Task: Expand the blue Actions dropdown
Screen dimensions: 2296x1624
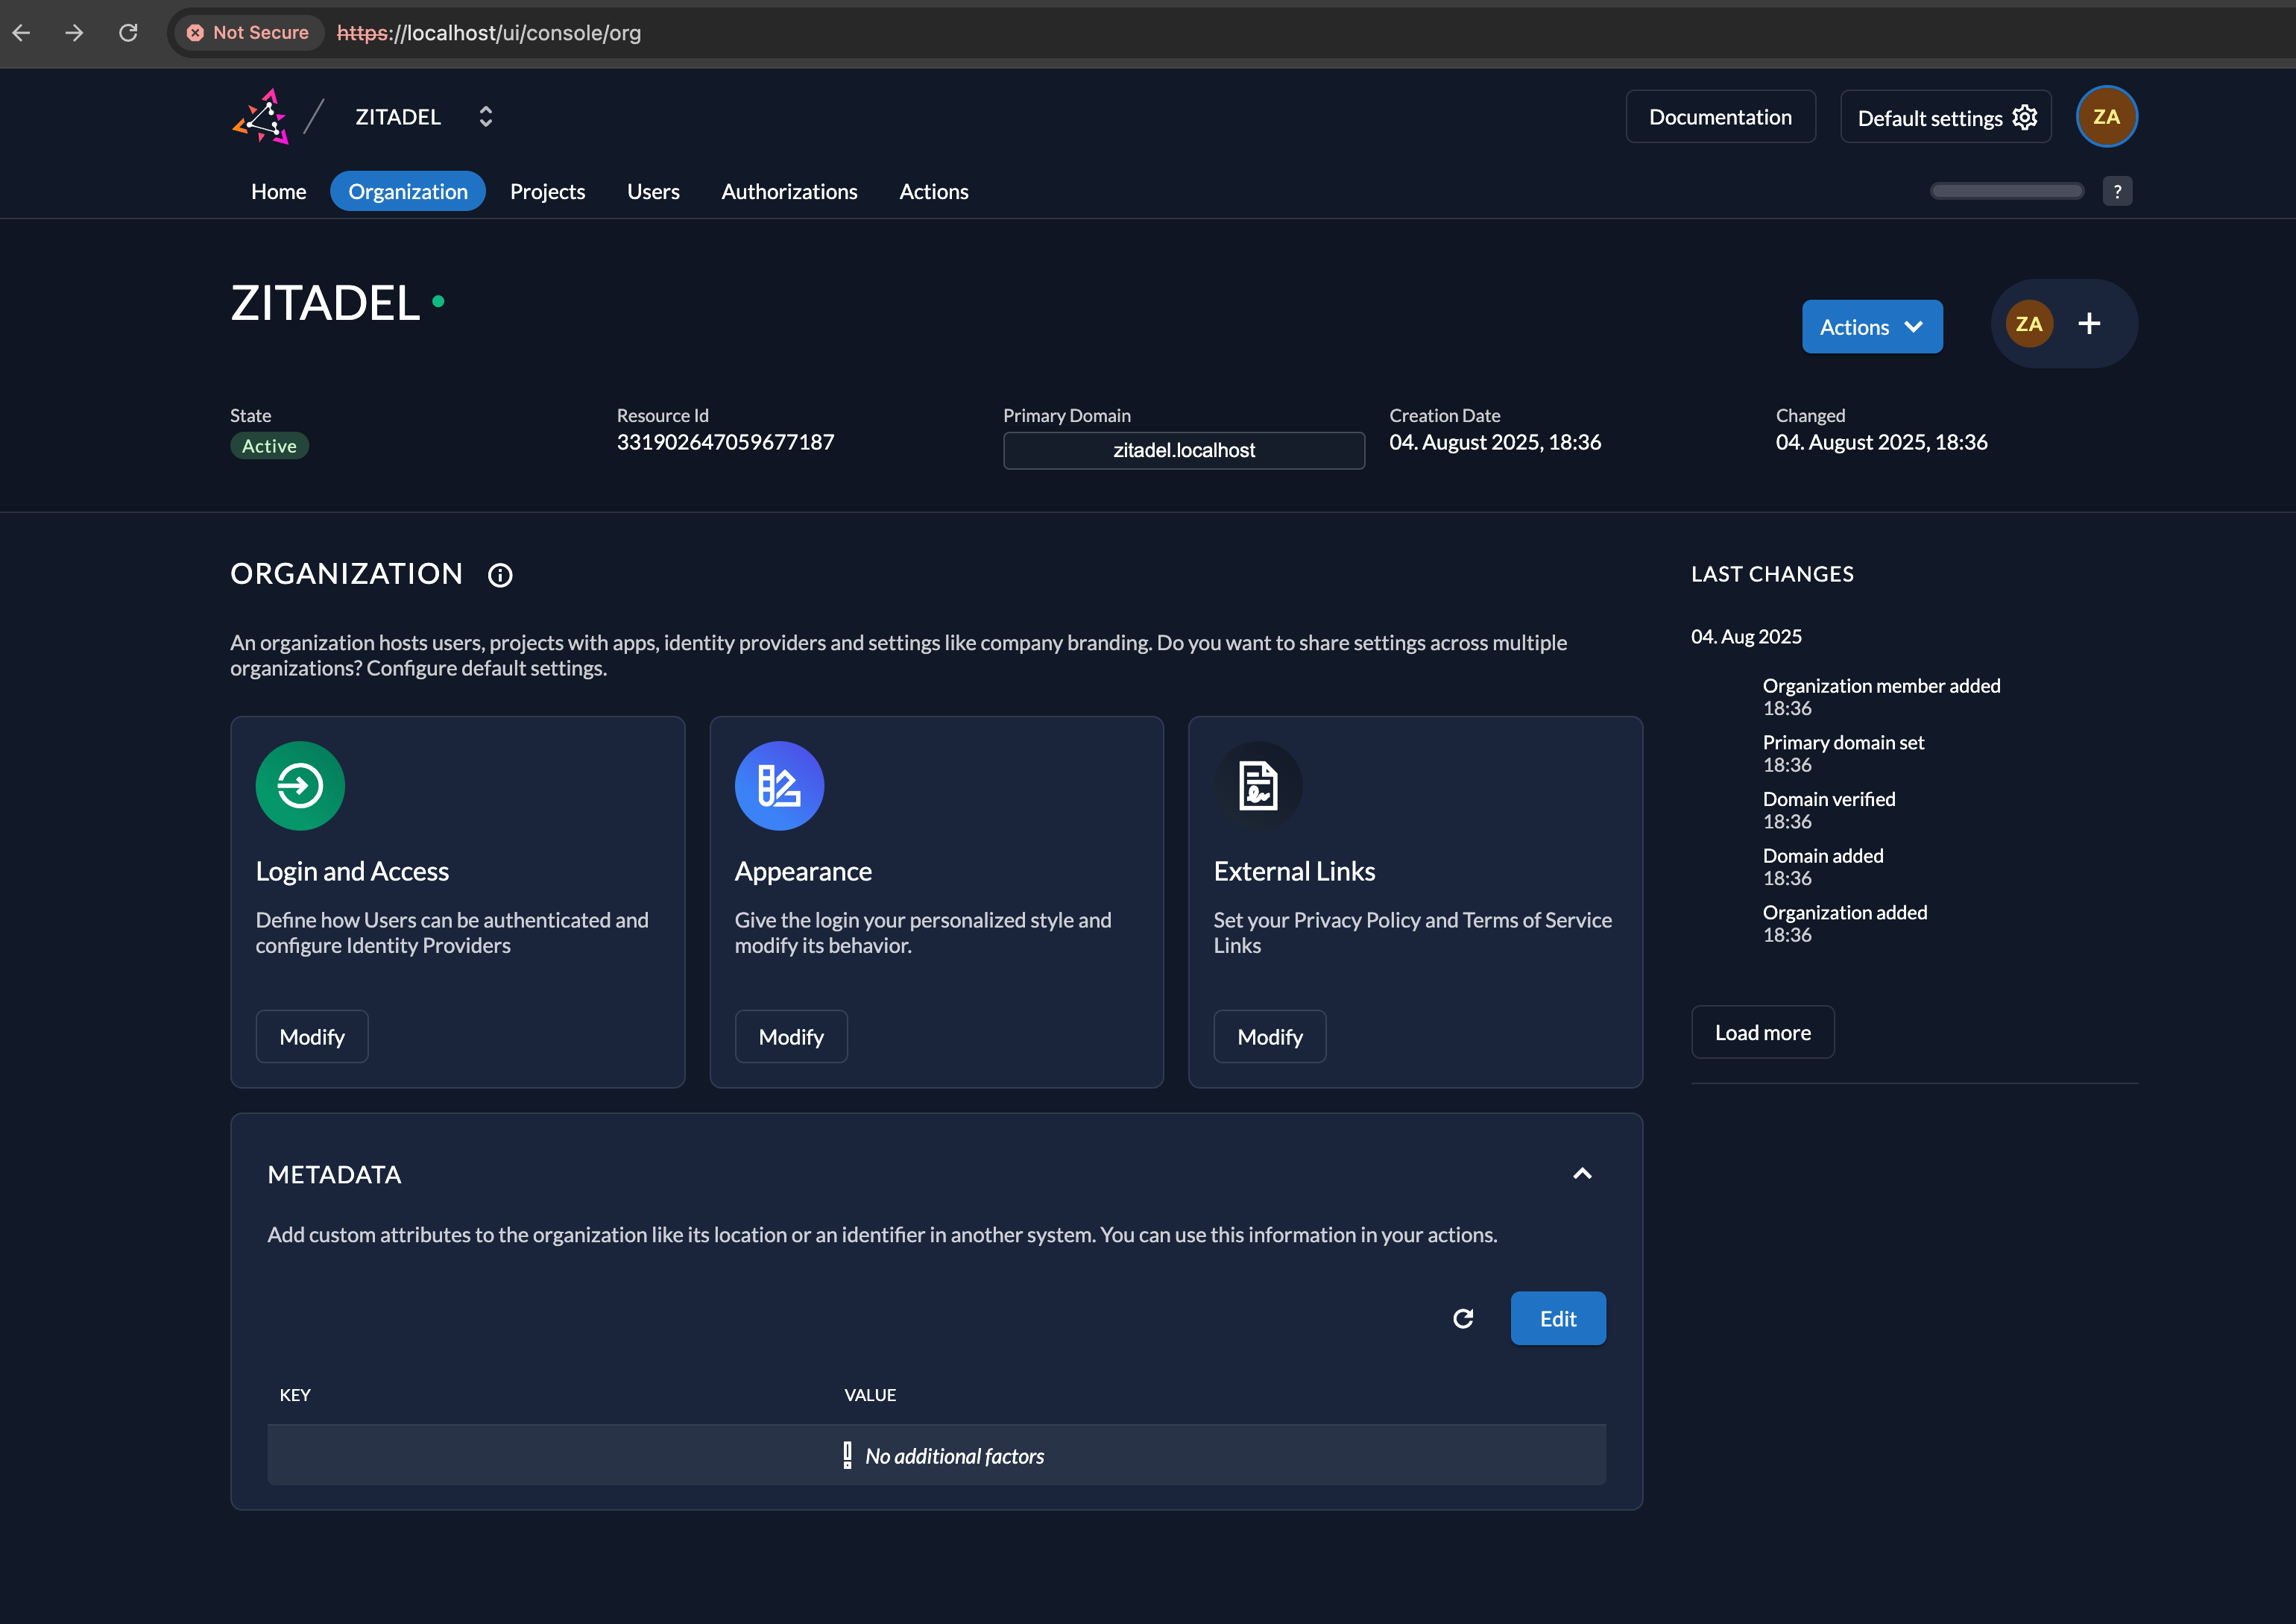Action: tap(1872, 327)
